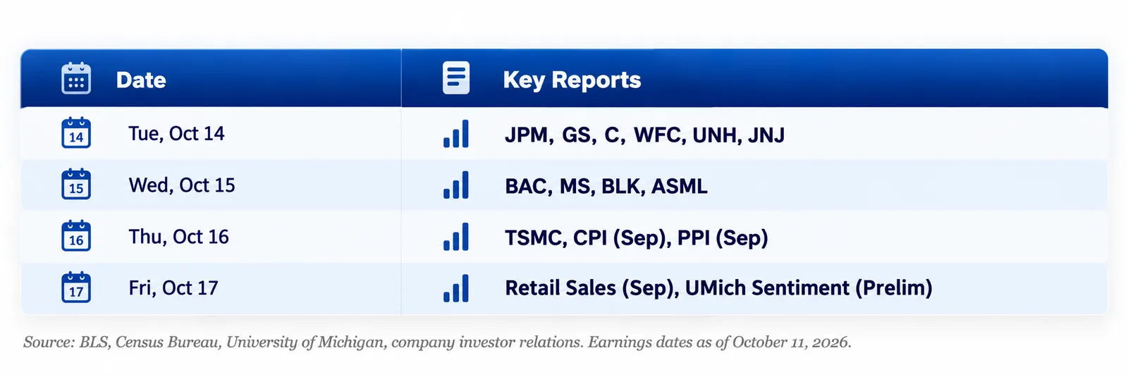Select the Date column header

(x=141, y=80)
